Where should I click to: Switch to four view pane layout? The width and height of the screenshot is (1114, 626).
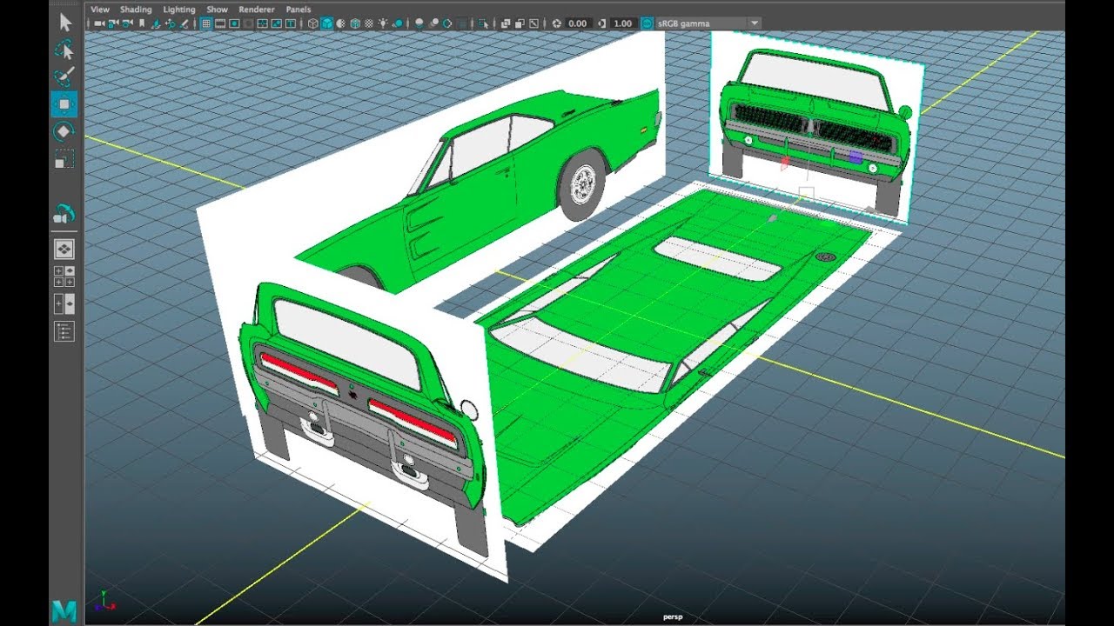64,276
